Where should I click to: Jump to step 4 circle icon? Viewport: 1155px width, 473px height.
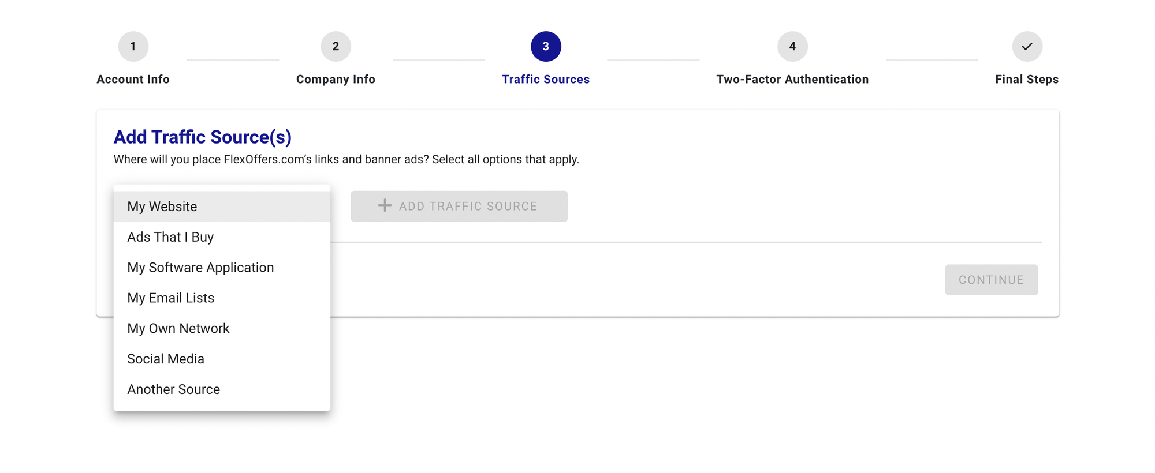point(792,46)
